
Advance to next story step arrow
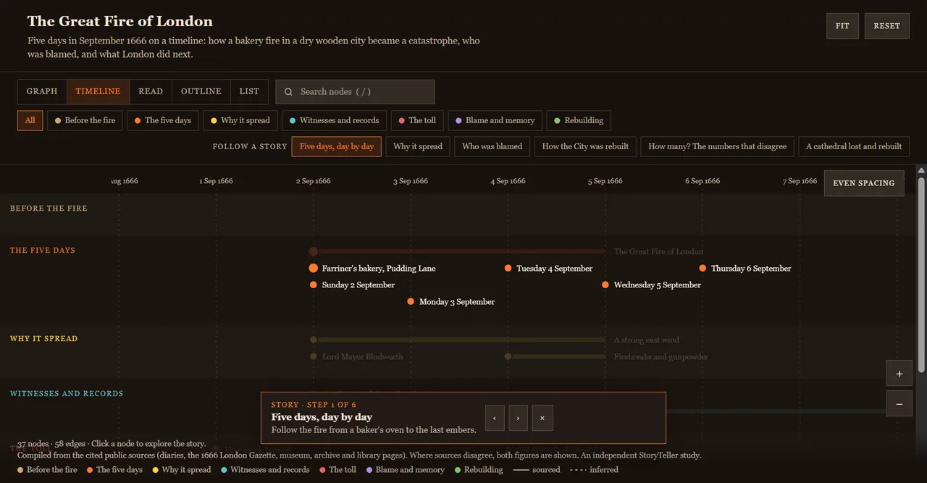point(518,418)
